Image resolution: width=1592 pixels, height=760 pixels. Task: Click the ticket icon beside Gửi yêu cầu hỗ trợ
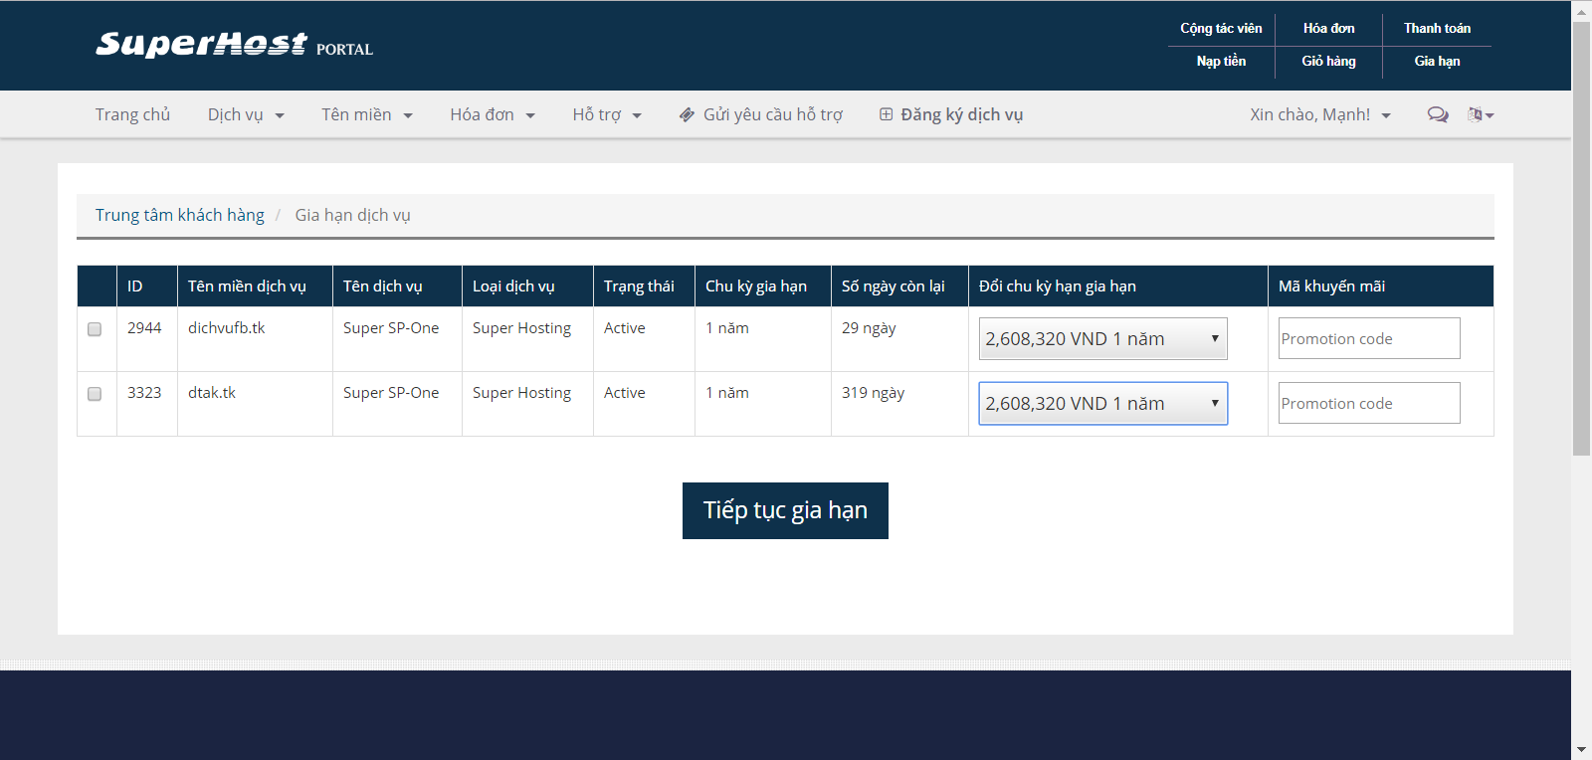(687, 115)
